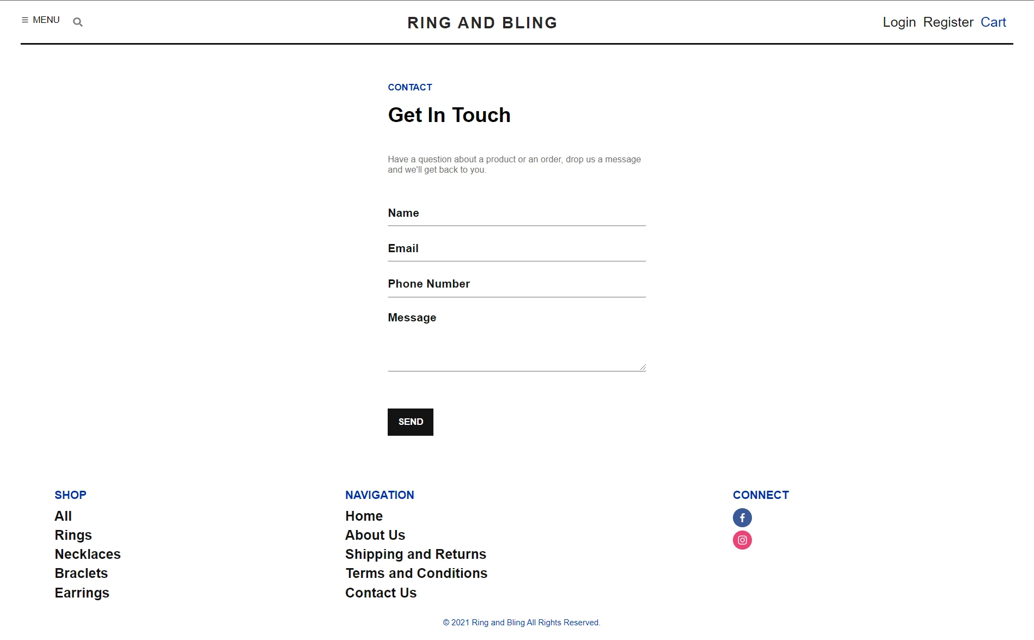
Task: Click into the Message text area
Action: click(517, 340)
